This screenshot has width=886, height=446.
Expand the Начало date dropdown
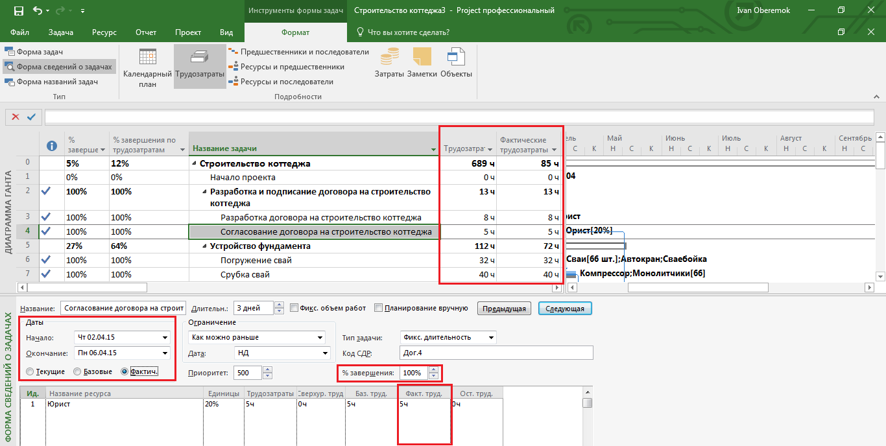(165, 337)
